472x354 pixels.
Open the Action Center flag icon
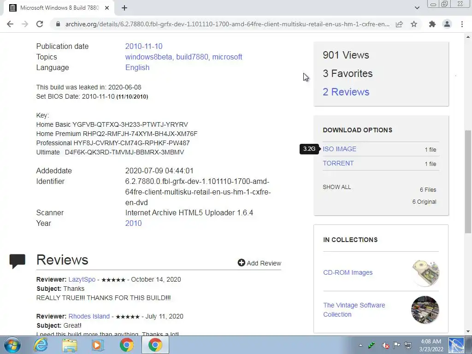[x=397, y=345]
